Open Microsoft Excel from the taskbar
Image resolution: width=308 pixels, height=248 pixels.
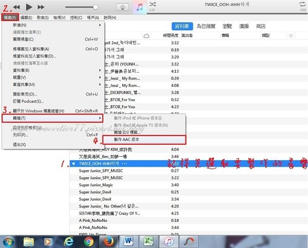click(149, 241)
